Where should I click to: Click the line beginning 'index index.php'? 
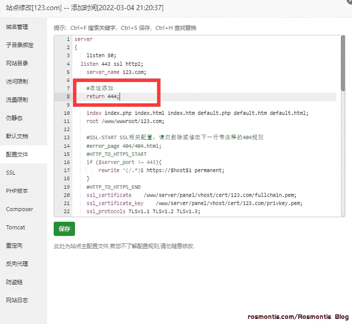tap(198, 113)
